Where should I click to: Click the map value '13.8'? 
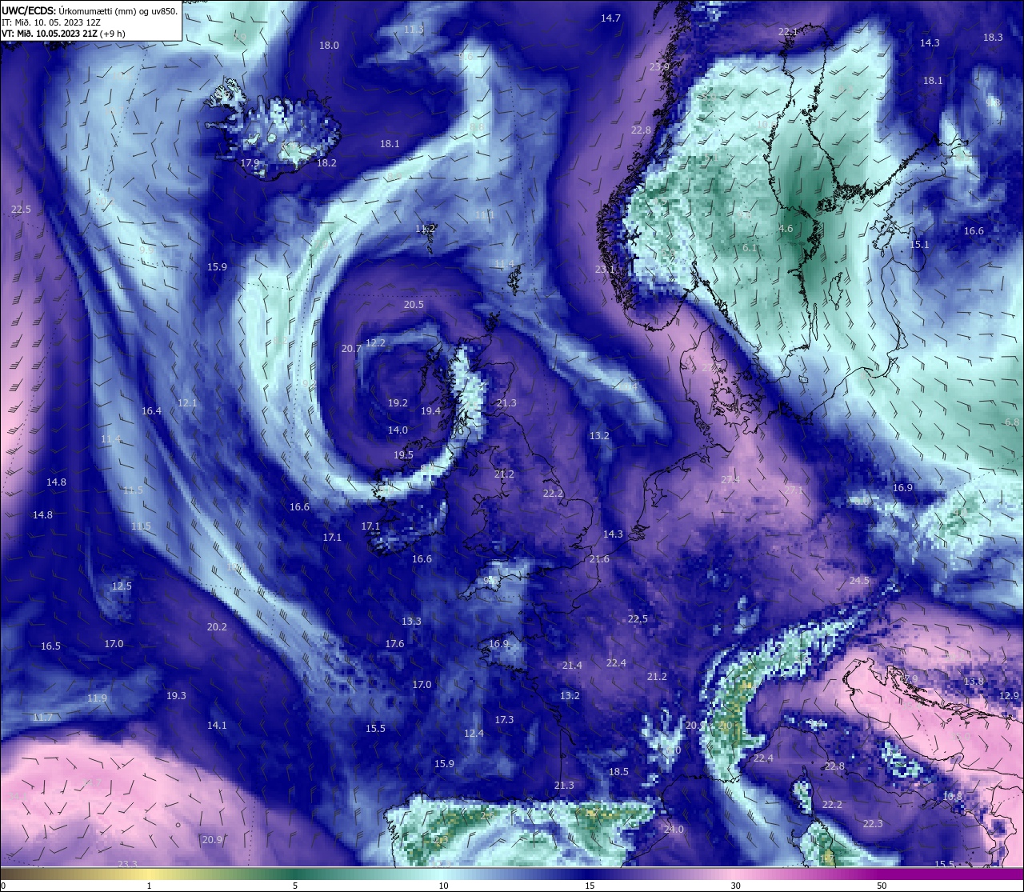coord(974,682)
